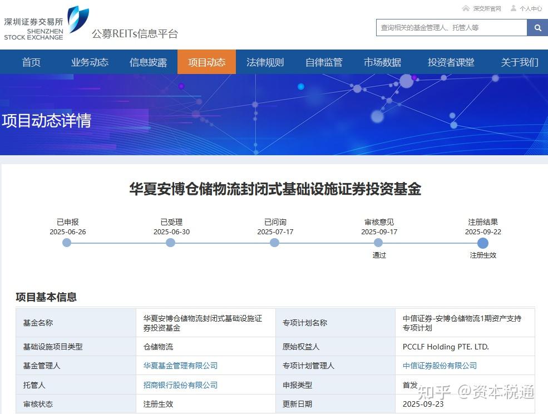Open the 投资者课堂 section
This screenshot has height=414, width=548.
click(x=452, y=62)
